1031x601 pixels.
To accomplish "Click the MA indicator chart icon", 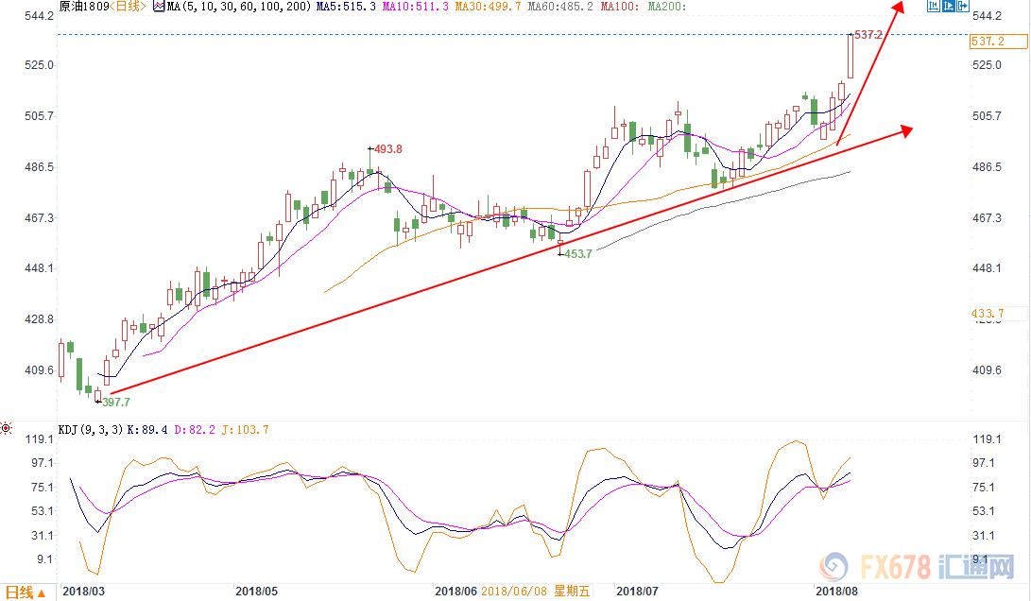I will 159,7.
